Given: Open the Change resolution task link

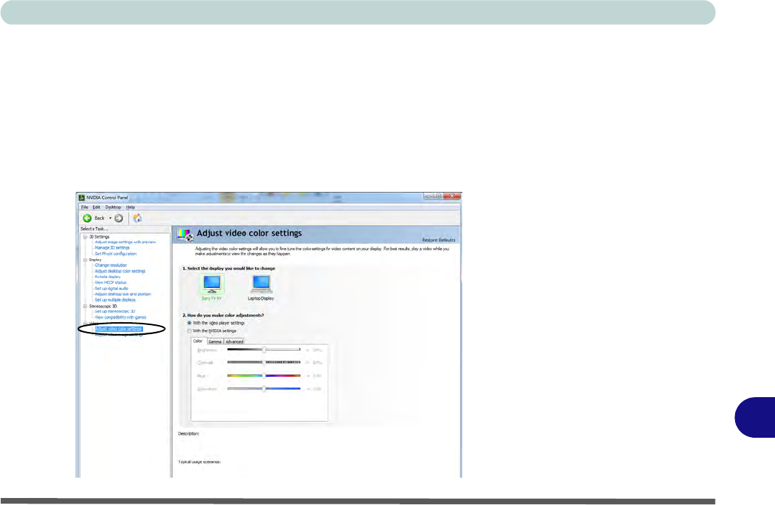Looking at the screenshot, I should click(111, 265).
